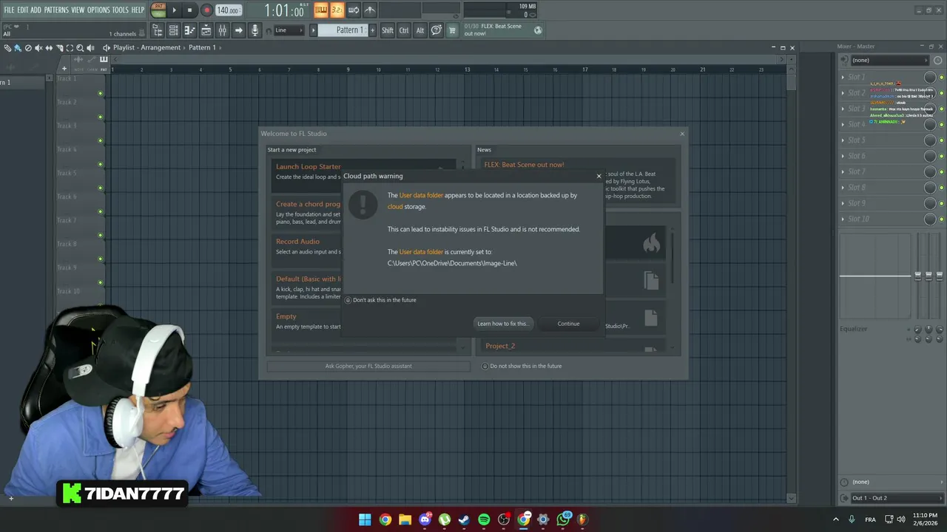
Task: Open FL Studio icon in taskbar
Action: (582, 519)
